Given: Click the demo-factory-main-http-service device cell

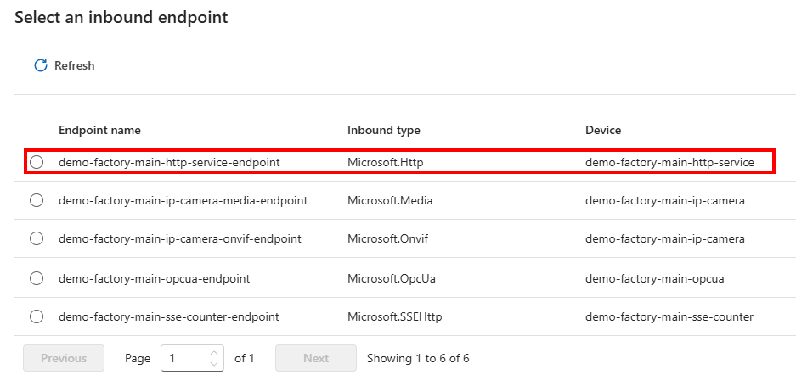Looking at the screenshot, I should (669, 162).
